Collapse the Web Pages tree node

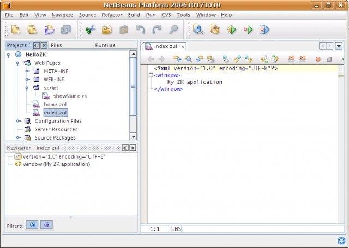coord(17,63)
